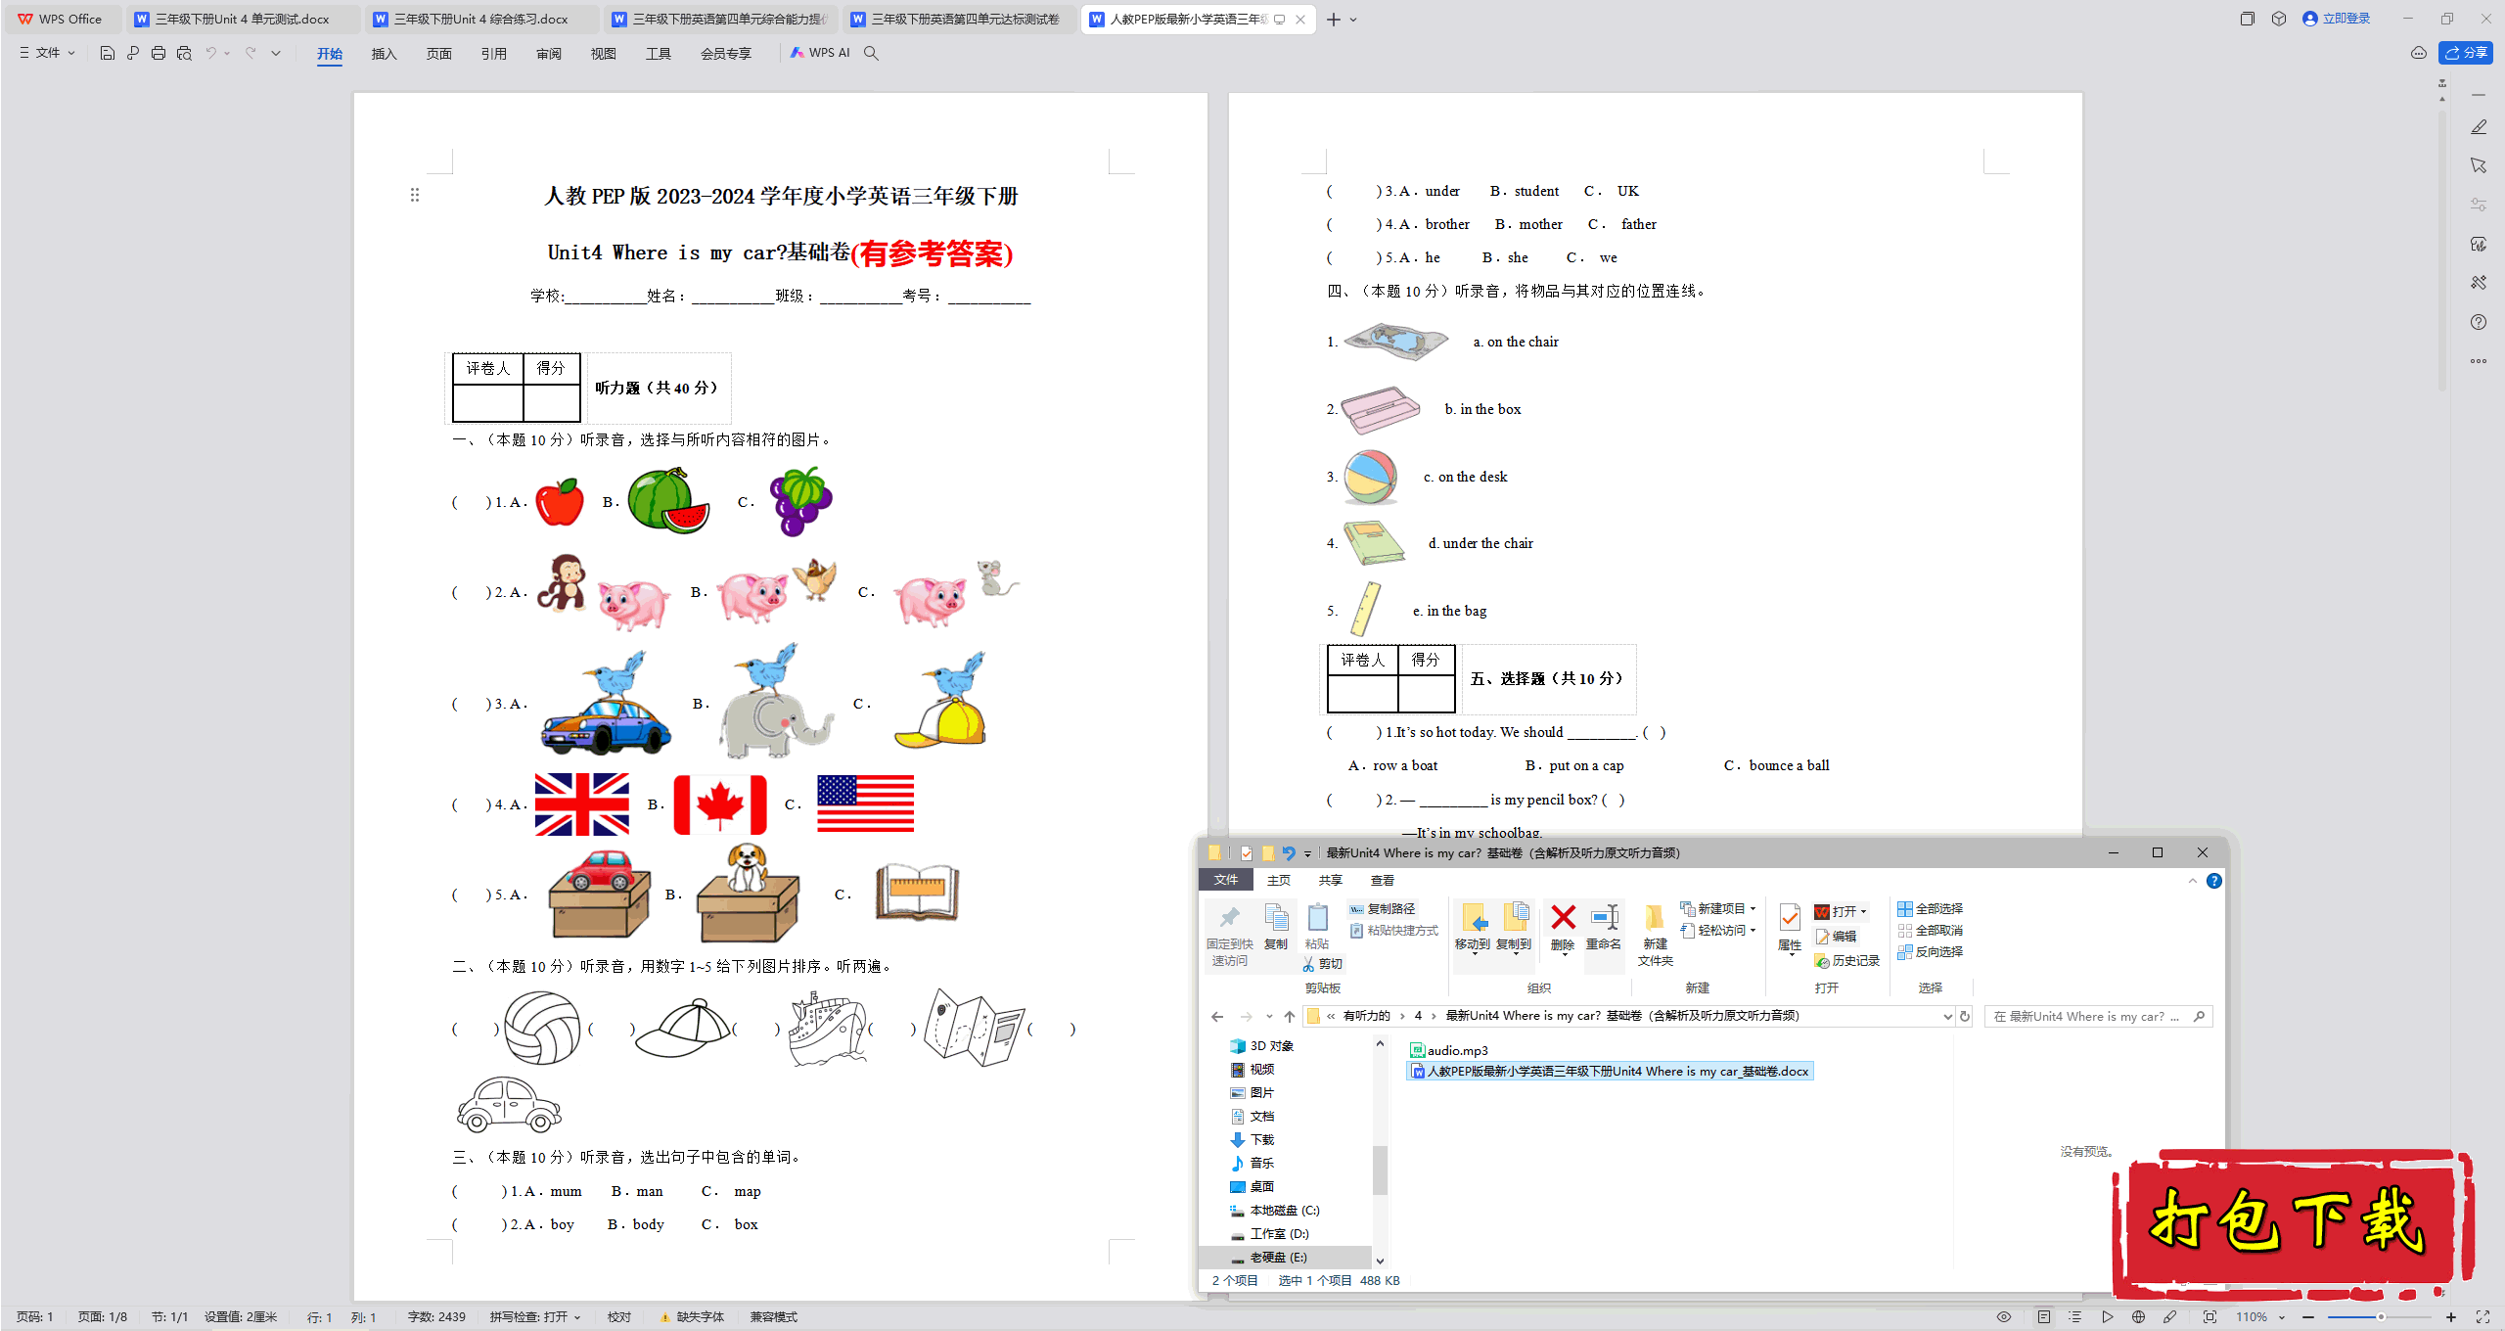Click the Explorer help question mark icon

point(2214,881)
